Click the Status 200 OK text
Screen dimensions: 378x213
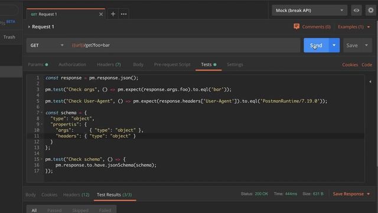(x=255, y=193)
